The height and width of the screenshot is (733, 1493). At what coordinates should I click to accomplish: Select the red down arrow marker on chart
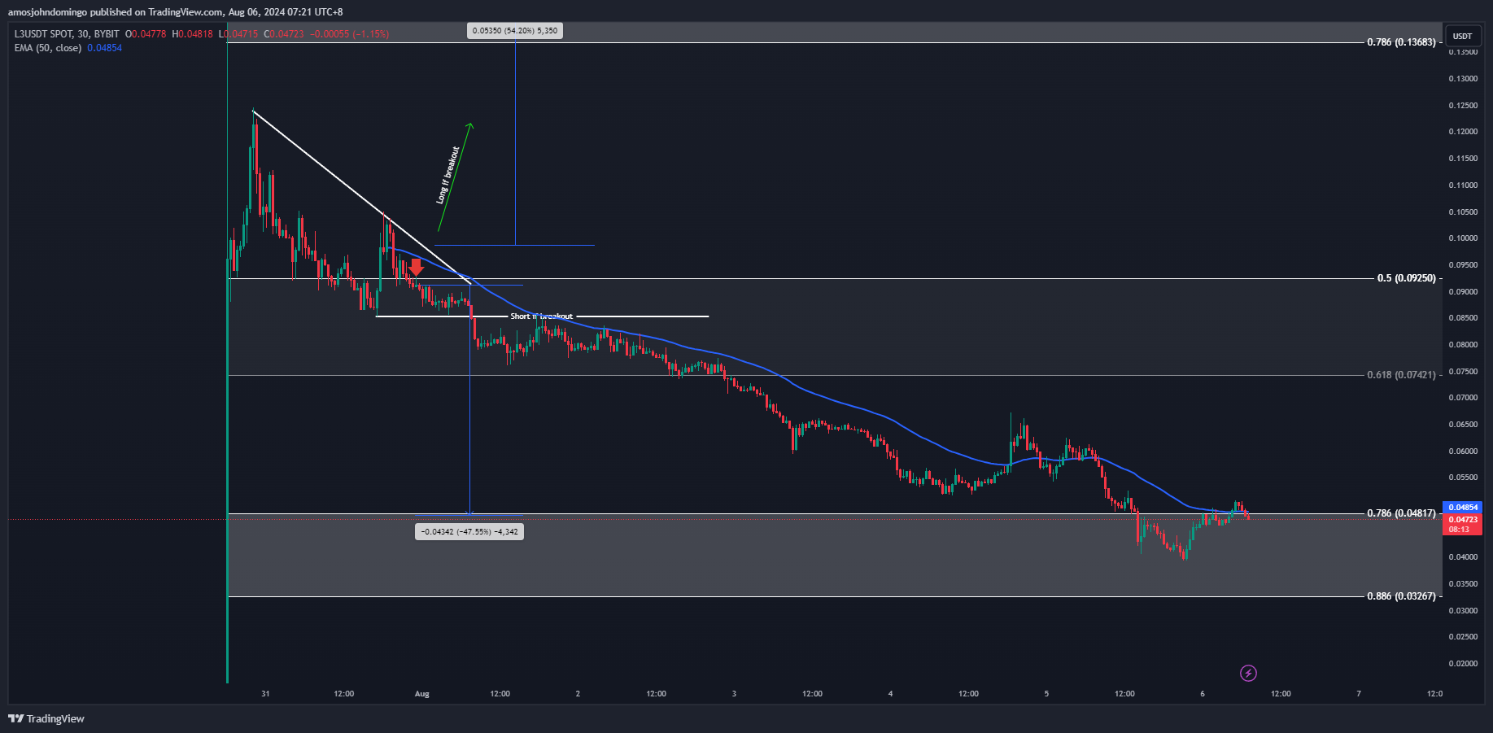(x=416, y=268)
